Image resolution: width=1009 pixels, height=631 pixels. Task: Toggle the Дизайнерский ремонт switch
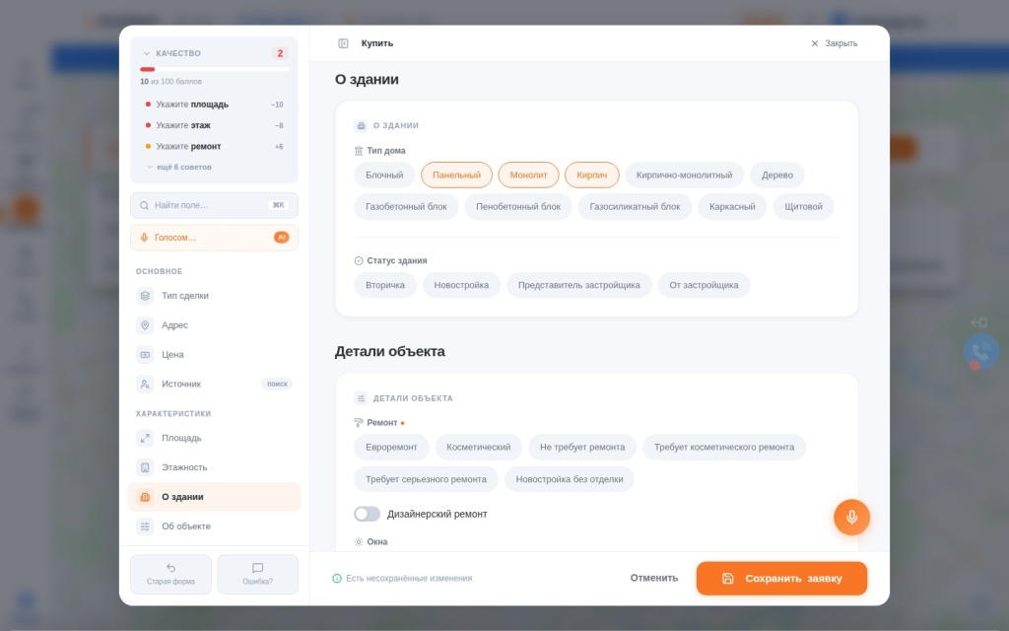click(x=367, y=514)
